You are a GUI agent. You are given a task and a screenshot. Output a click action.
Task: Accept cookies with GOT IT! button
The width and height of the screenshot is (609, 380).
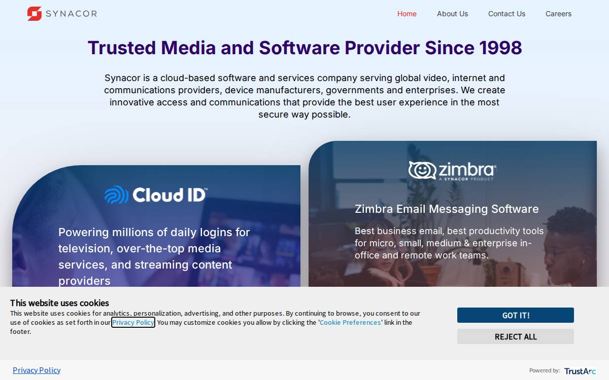[516, 315]
